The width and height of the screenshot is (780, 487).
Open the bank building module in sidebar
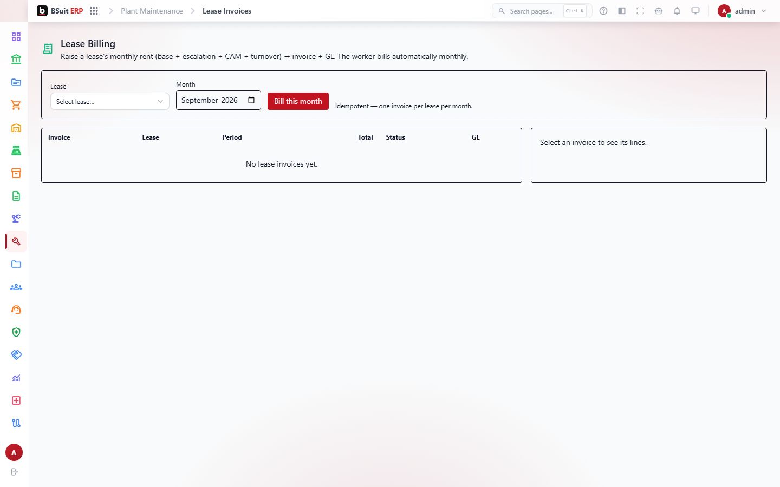(x=16, y=60)
